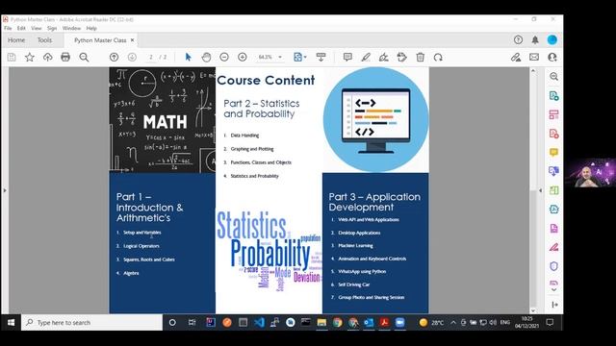Click the vertical scrollbar thumb

533,249
